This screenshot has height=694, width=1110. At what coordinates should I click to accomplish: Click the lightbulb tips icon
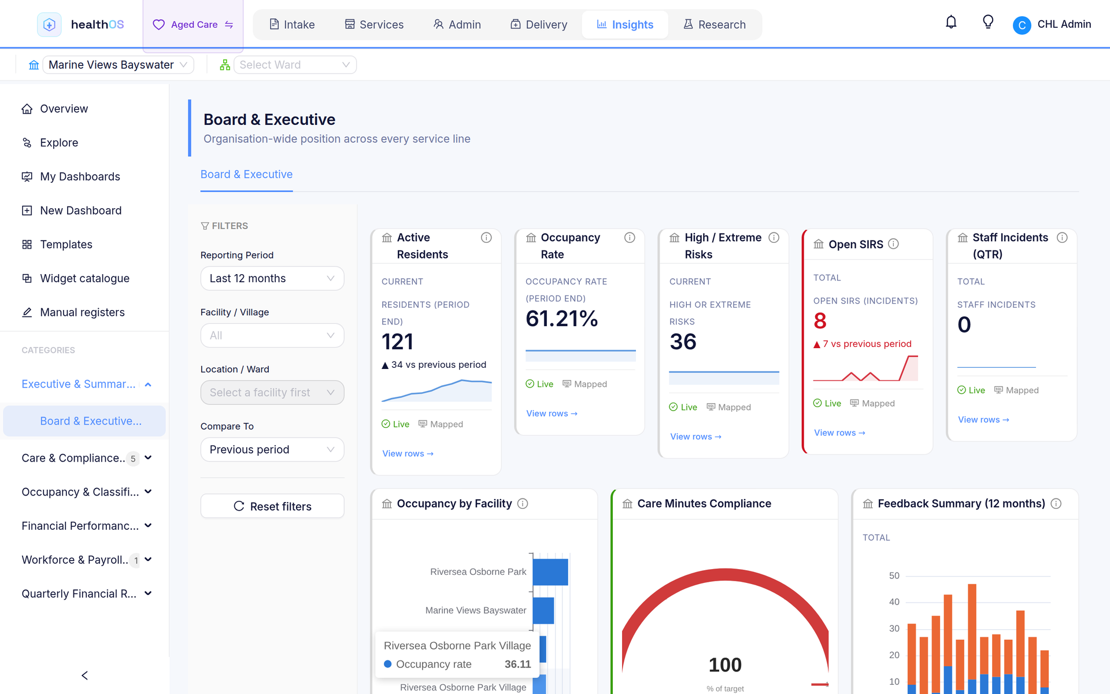click(988, 23)
